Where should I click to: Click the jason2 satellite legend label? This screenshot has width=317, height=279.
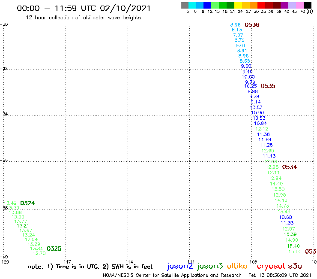(180, 266)
